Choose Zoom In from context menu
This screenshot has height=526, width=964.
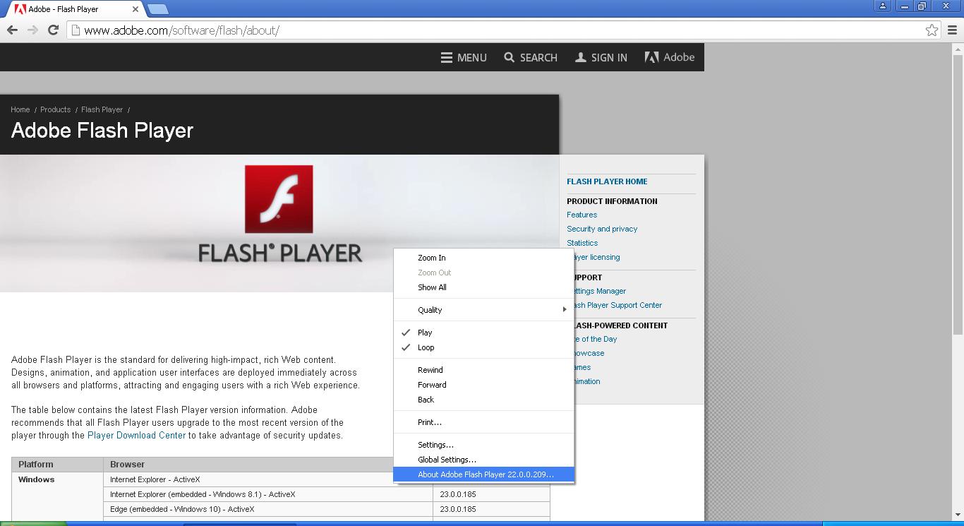click(x=483, y=258)
